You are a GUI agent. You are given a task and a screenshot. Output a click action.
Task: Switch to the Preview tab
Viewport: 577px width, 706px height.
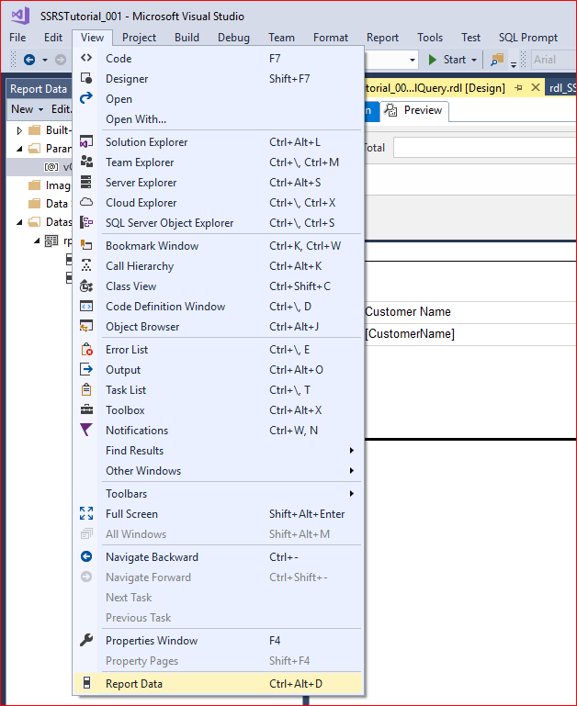click(414, 110)
